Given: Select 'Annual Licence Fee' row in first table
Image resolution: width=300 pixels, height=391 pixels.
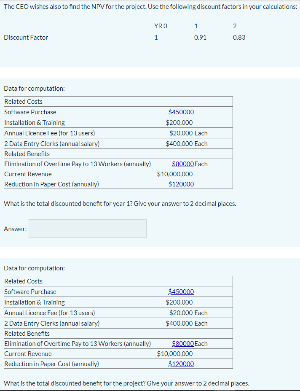Looking at the screenshot, I should [50, 133].
